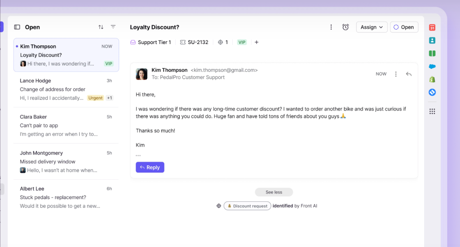Click the Loyalty Discount? conversation title
460x247 pixels.
click(x=155, y=27)
